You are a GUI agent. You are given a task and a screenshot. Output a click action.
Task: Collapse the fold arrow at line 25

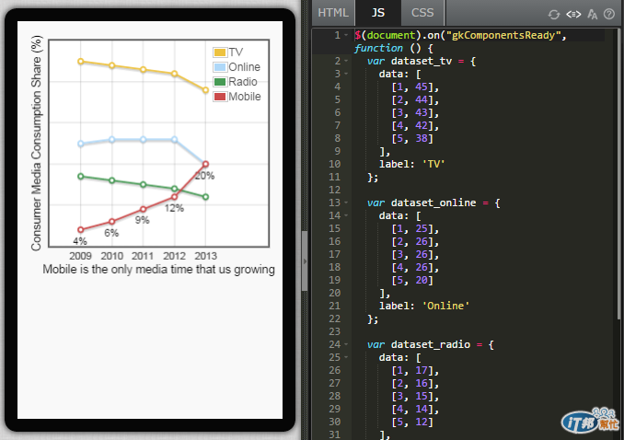346,357
